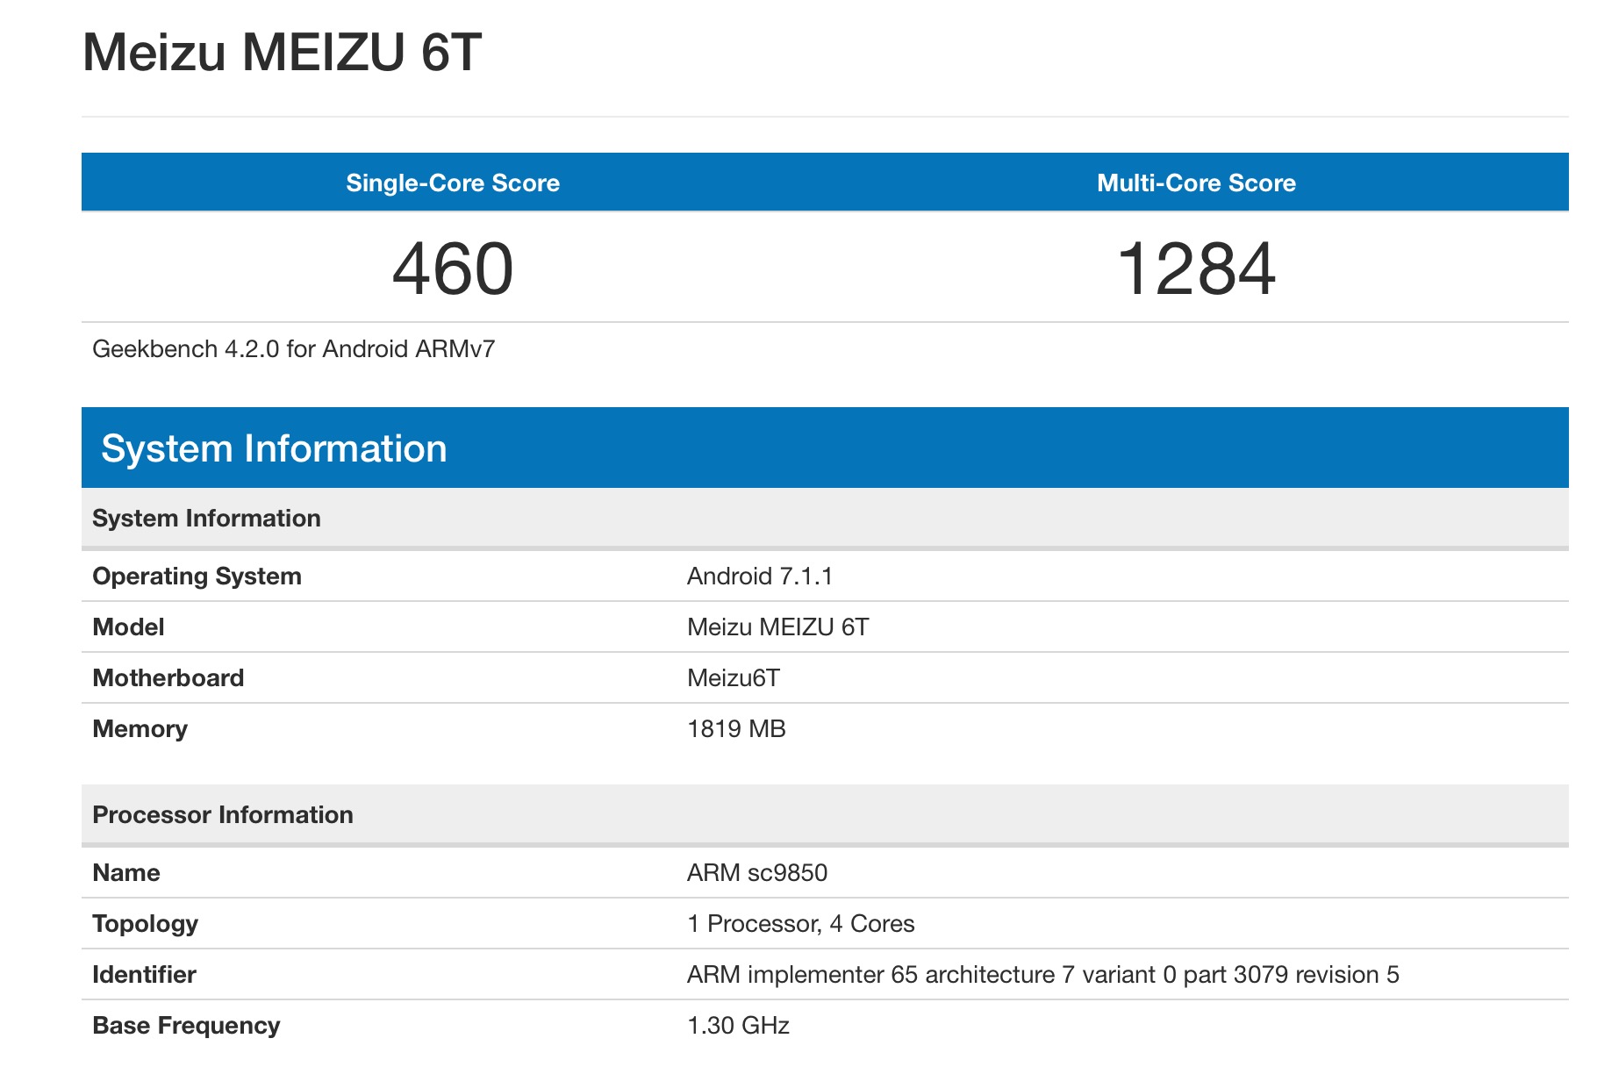Select the multi-core score value 1284
Image resolution: width=1597 pixels, height=1067 pixels.
(x=1196, y=269)
